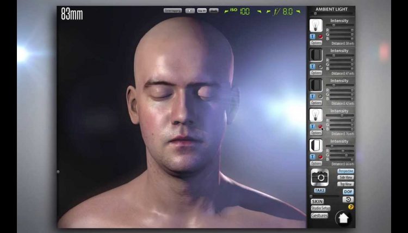Increase aperture with the arrow right of 8.0
408x233 pixels.
coord(298,11)
